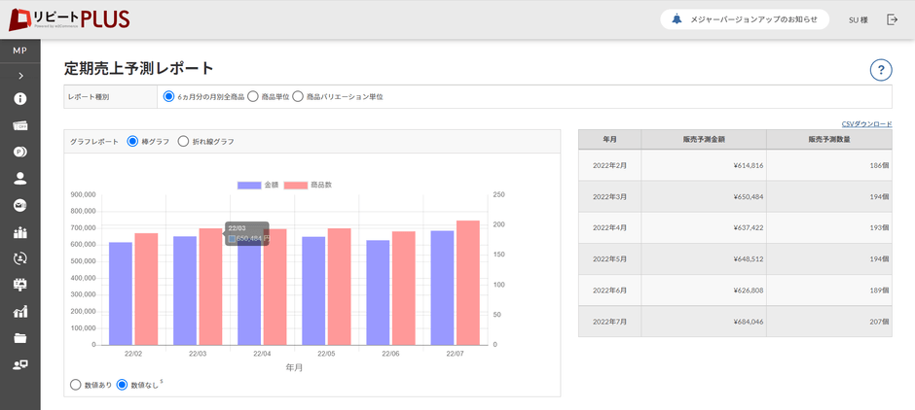The width and height of the screenshot is (915, 410).
Task: Click the リピートPLUS logo
Action: (x=68, y=19)
